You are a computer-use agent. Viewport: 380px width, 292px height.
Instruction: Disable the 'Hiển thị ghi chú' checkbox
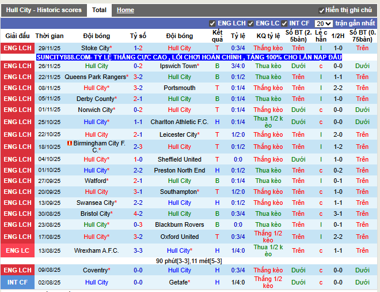(321, 10)
